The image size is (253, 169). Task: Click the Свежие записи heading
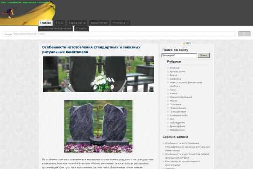tap(175, 137)
